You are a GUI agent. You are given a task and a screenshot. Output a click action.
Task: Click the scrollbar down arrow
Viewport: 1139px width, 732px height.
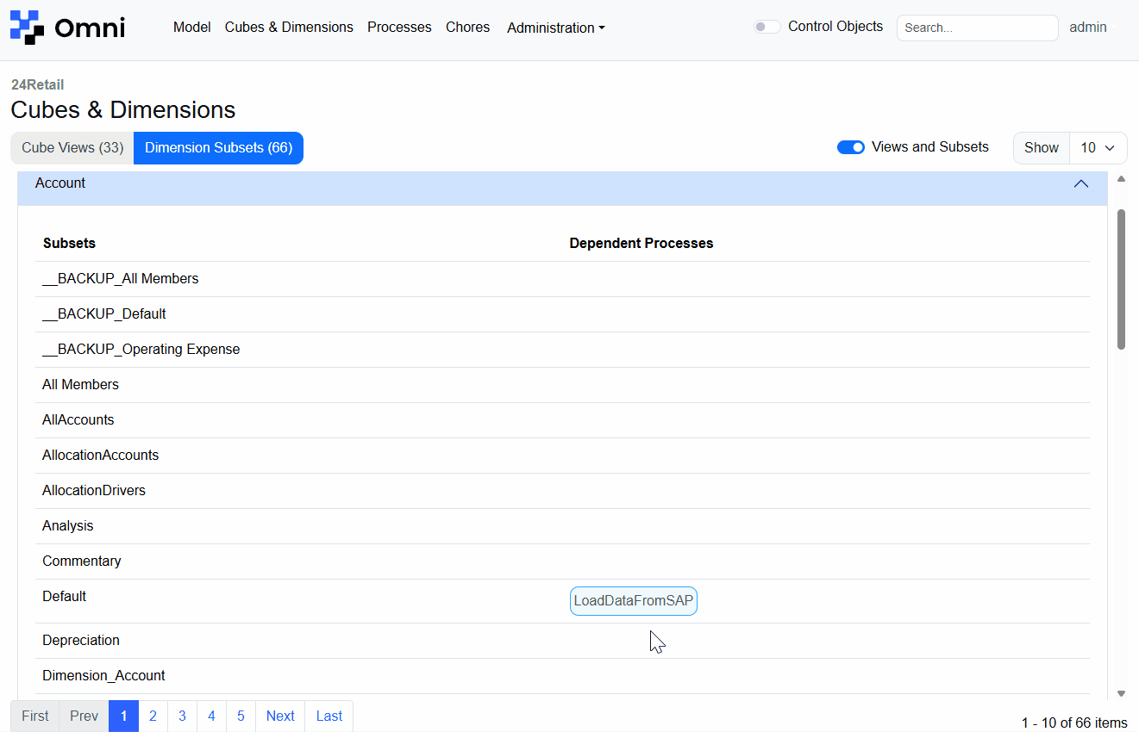tap(1121, 692)
